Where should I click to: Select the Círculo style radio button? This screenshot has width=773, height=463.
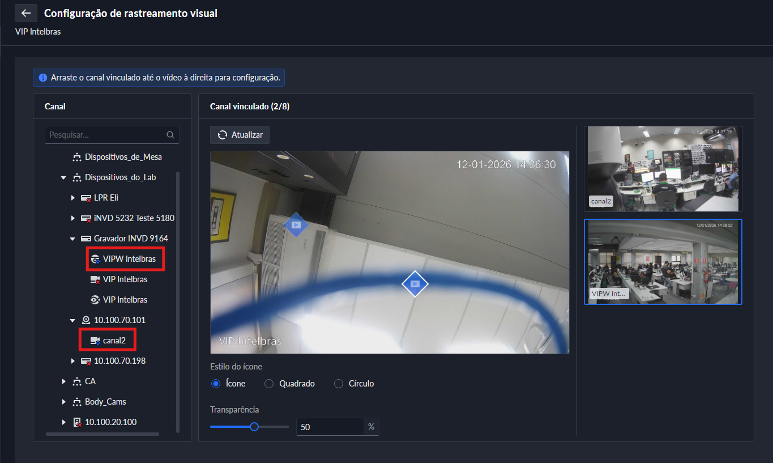339,384
